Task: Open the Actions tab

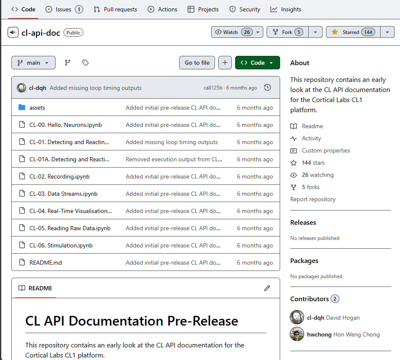Action: pyautogui.click(x=162, y=9)
